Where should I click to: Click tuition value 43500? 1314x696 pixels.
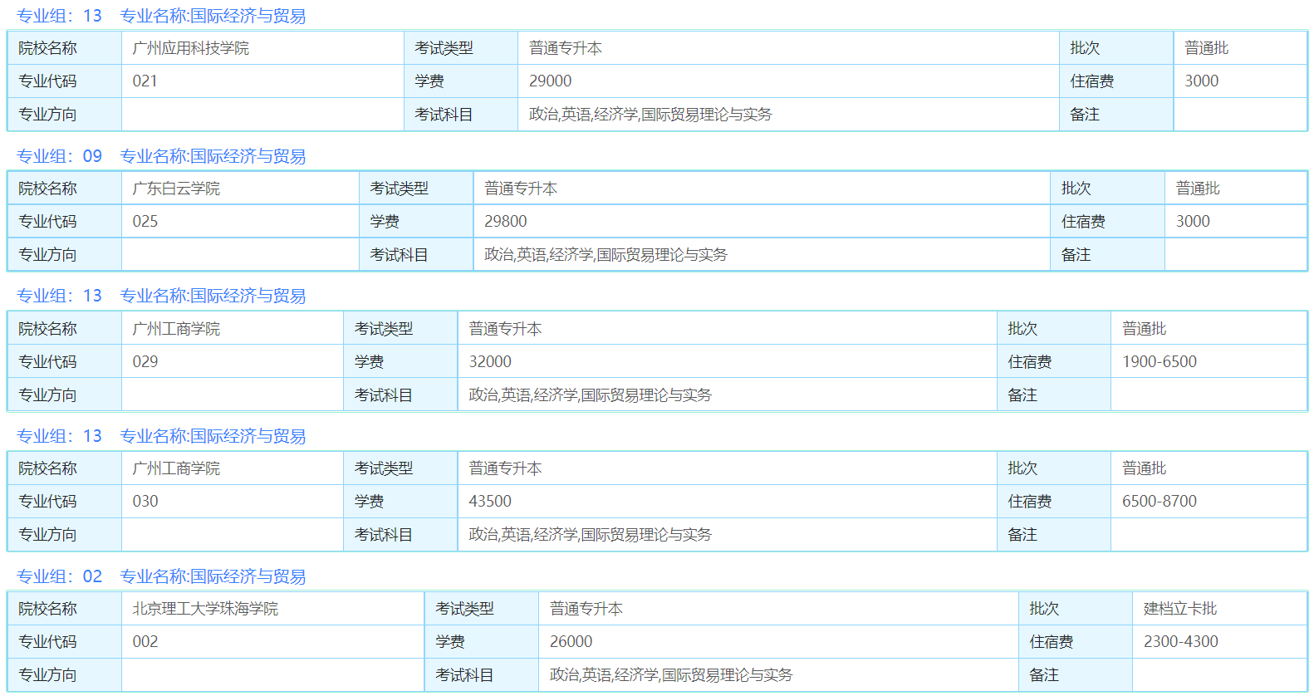pyautogui.click(x=490, y=502)
